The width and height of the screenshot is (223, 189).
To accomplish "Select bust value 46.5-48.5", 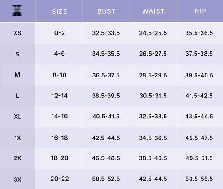I will [106, 158].
